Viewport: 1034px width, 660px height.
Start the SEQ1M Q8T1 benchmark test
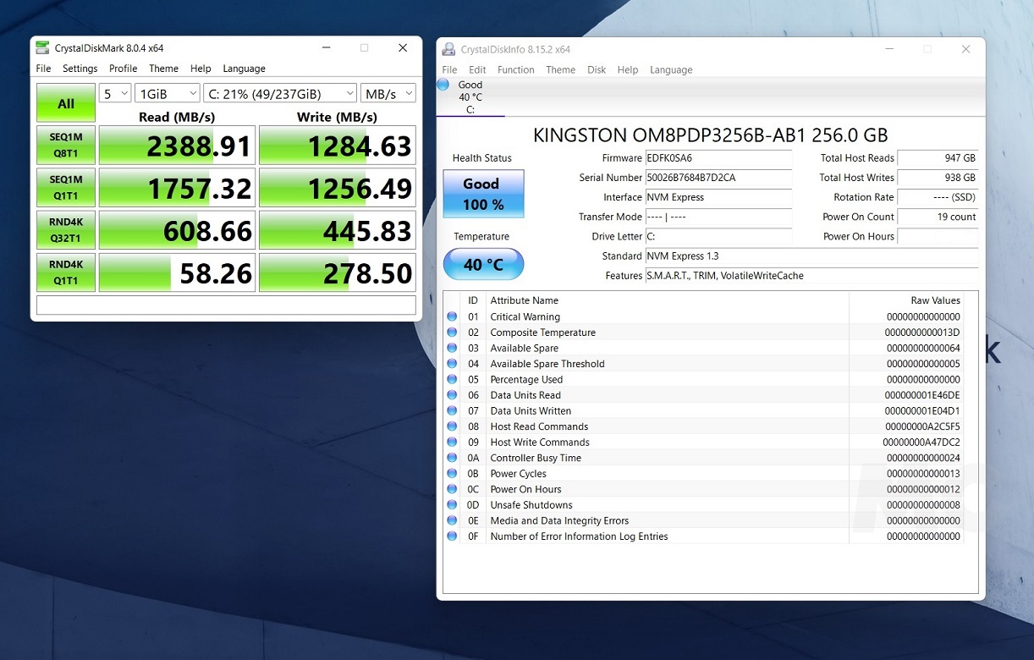click(x=66, y=146)
